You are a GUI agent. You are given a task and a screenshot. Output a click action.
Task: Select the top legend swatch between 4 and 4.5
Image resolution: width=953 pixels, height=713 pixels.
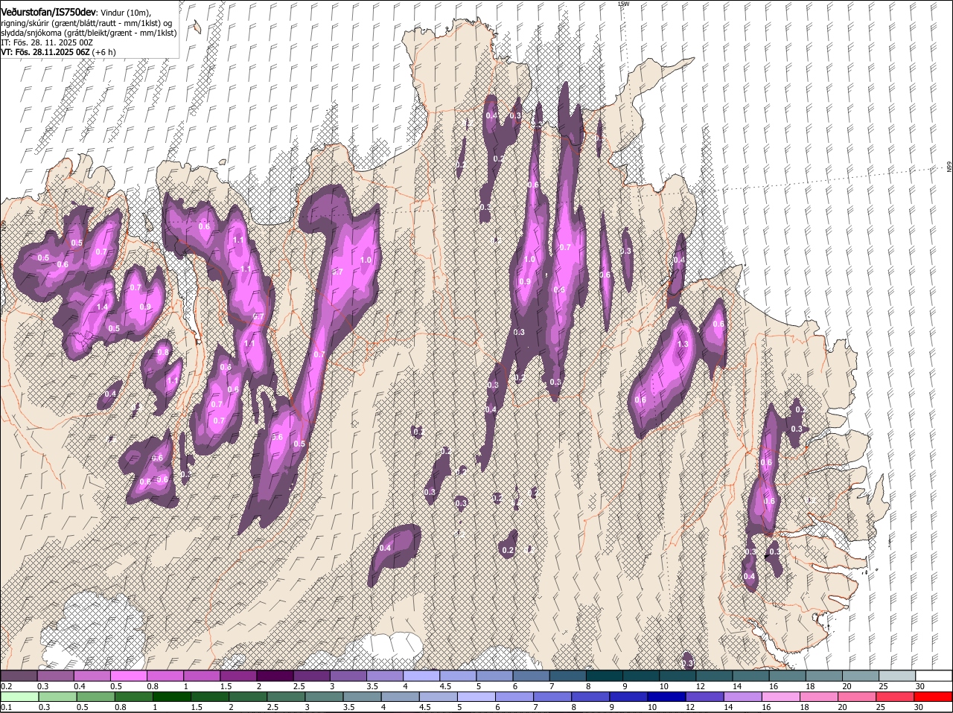coord(421,676)
